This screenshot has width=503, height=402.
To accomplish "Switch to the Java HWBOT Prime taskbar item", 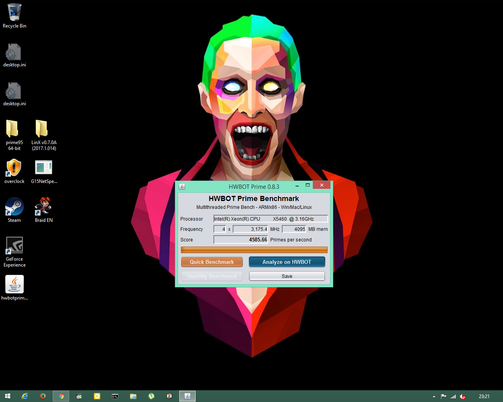I will click(187, 396).
